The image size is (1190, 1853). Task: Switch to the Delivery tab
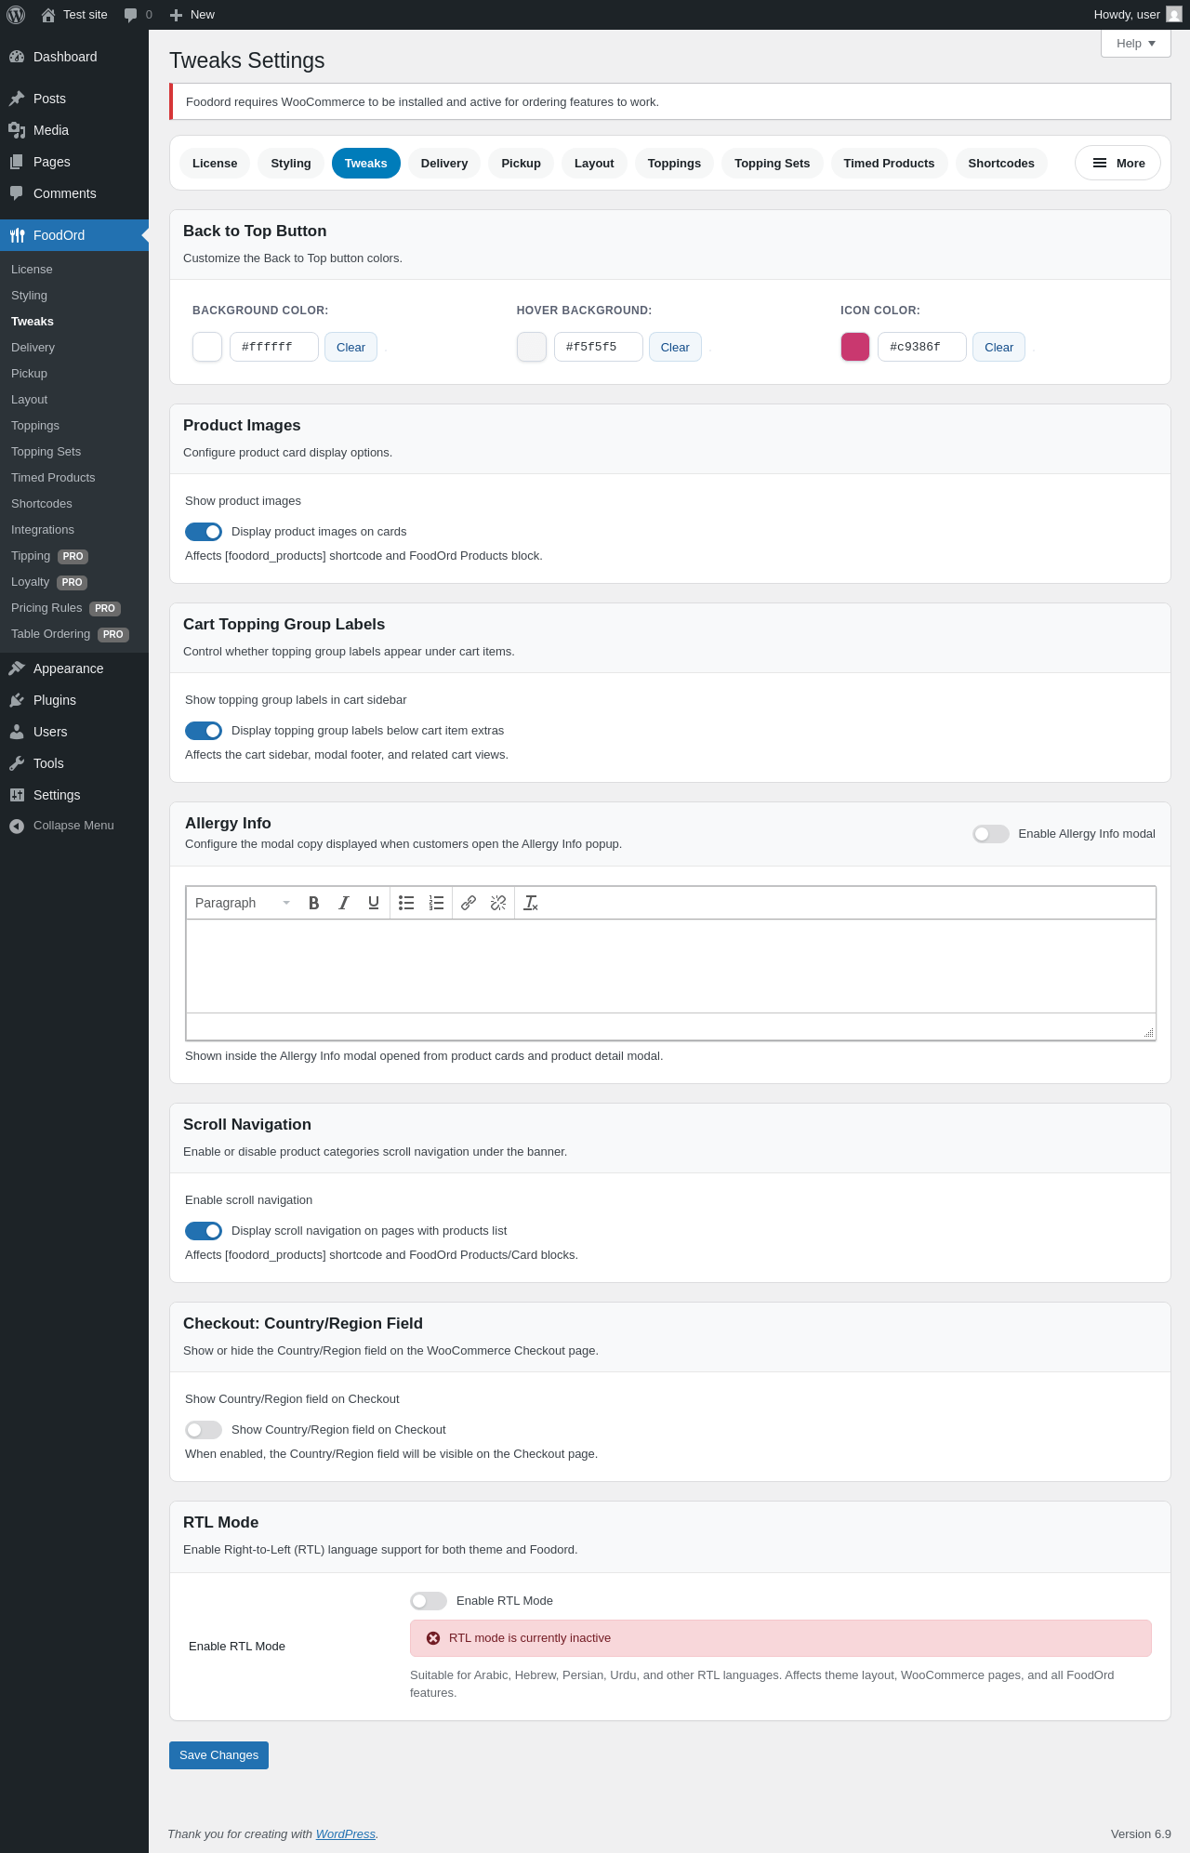pyautogui.click(x=444, y=164)
